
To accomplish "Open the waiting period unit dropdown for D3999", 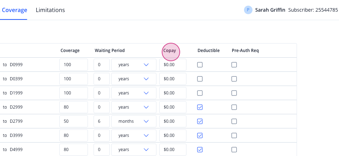I will 134,135.
